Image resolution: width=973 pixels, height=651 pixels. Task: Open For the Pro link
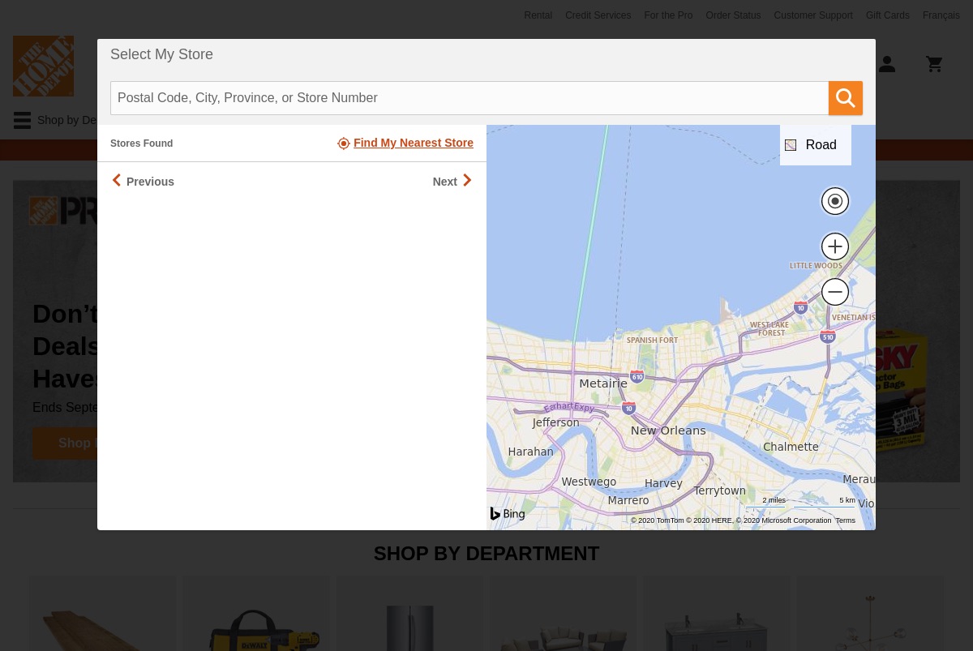[x=668, y=15]
